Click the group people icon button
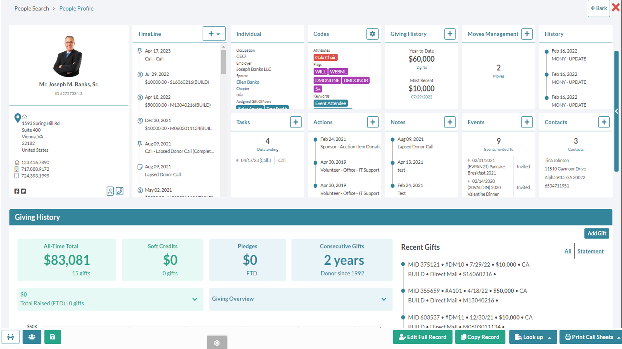Image resolution: width=622 pixels, height=349 pixels. 32,337
